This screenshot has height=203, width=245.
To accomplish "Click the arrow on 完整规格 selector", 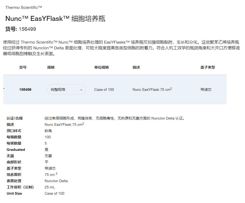I will point(81,89).
